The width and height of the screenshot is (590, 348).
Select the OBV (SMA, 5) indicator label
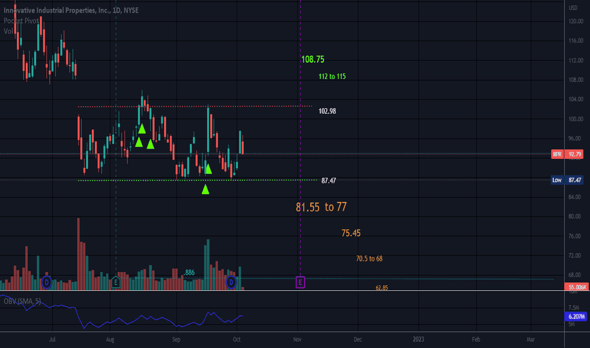click(x=22, y=301)
